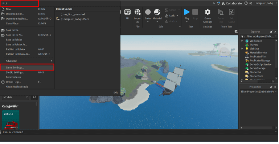Choose Save to Roblox As...
The height and width of the screenshot is (144, 279).
tap(27, 45)
